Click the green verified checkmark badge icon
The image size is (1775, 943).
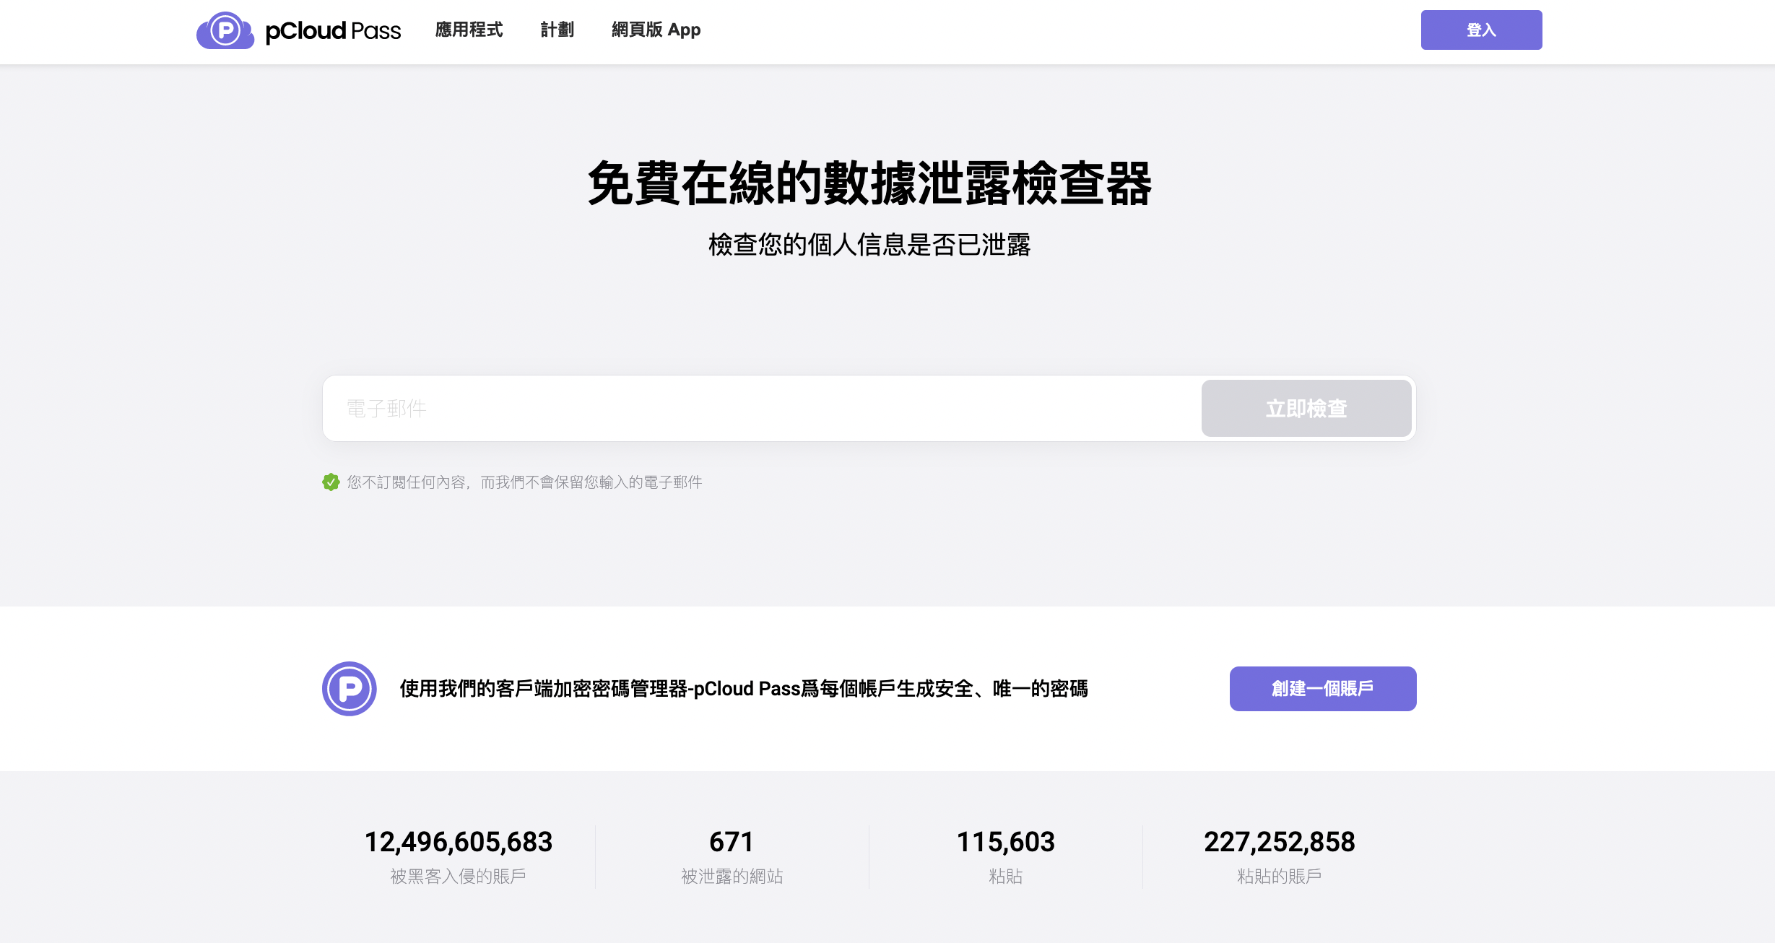(331, 482)
